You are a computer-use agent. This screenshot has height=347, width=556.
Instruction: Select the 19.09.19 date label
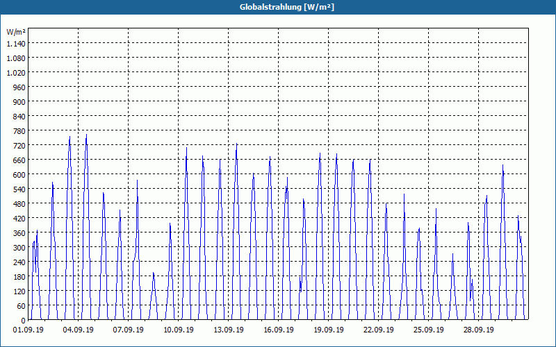click(328, 330)
